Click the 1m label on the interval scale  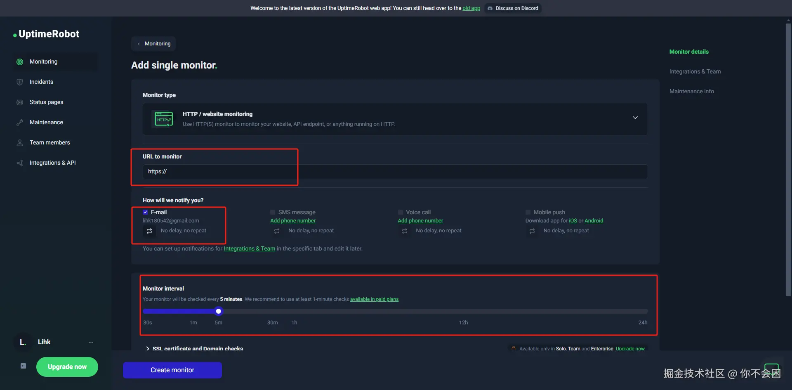tap(193, 323)
